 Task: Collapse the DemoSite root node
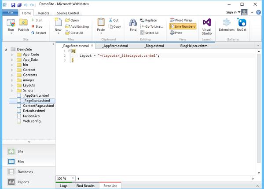click(x=6, y=49)
